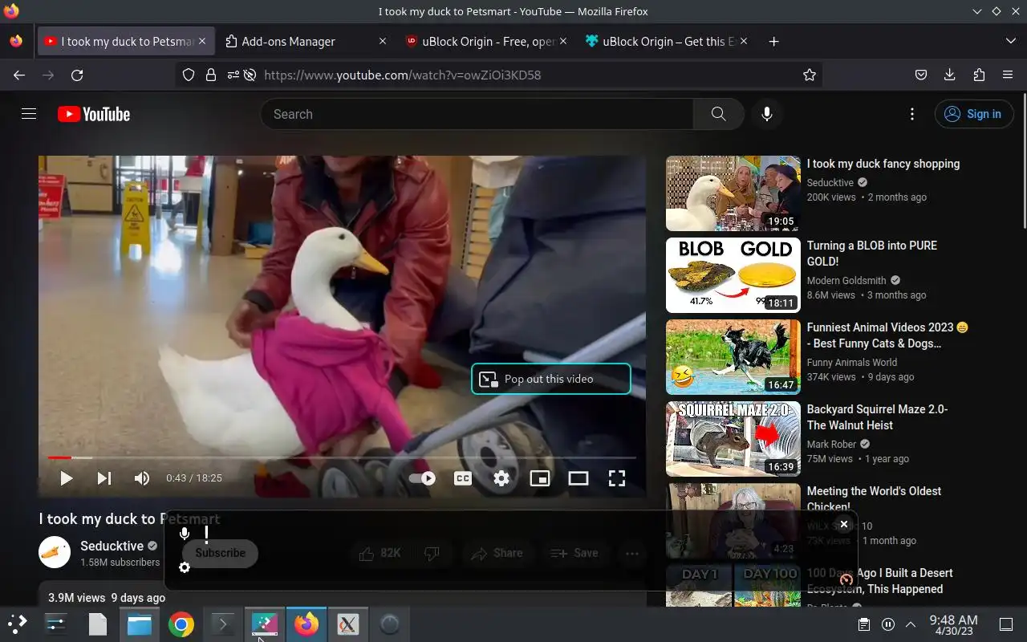Sign in to YouTube

pyautogui.click(x=974, y=114)
